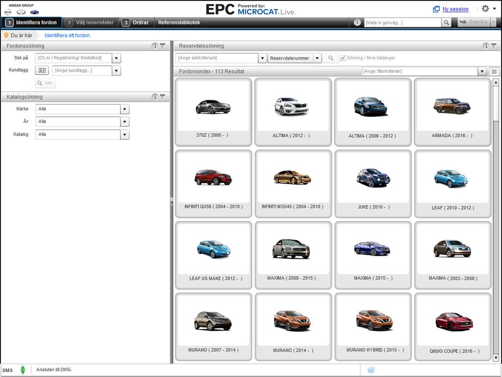
Task: Open the settings gear menu
Action: coord(485,9)
